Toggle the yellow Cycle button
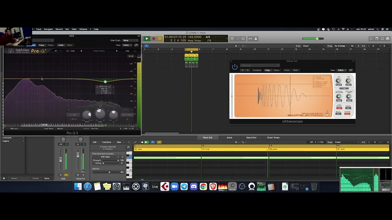 (x=160, y=39)
